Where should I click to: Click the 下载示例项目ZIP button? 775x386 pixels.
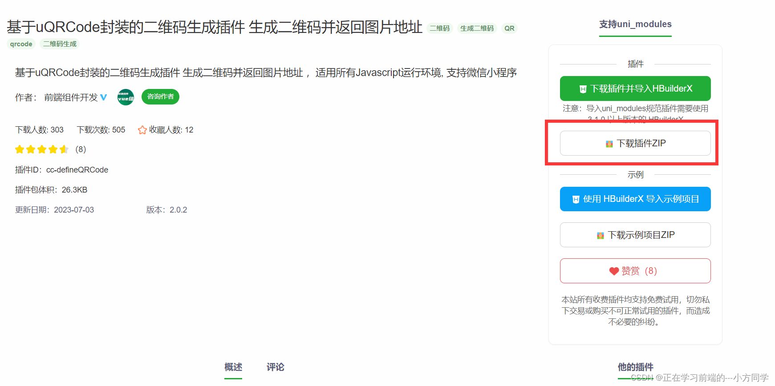635,235
